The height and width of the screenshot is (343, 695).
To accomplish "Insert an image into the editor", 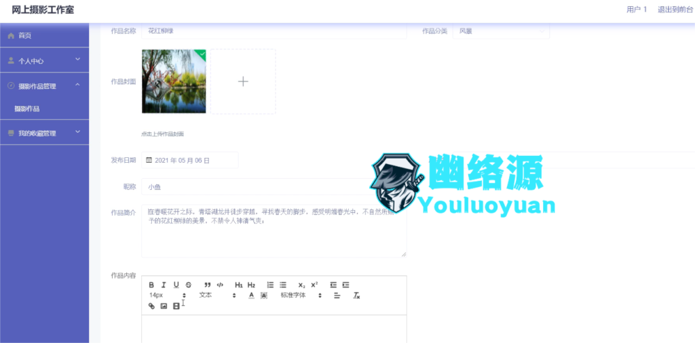I will pyautogui.click(x=164, y=306).
